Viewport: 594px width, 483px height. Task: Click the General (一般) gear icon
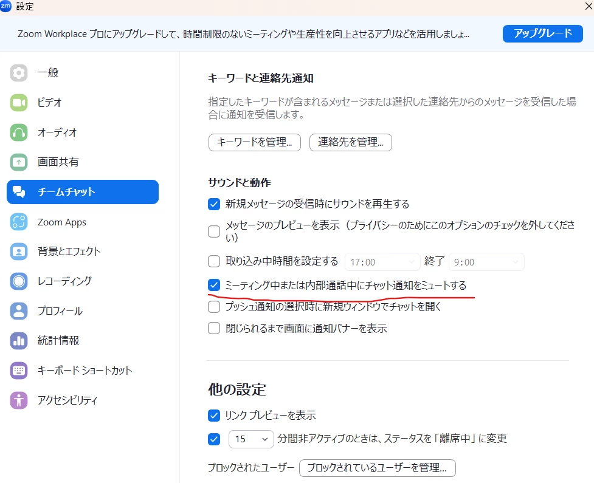[x=19, y=73]
